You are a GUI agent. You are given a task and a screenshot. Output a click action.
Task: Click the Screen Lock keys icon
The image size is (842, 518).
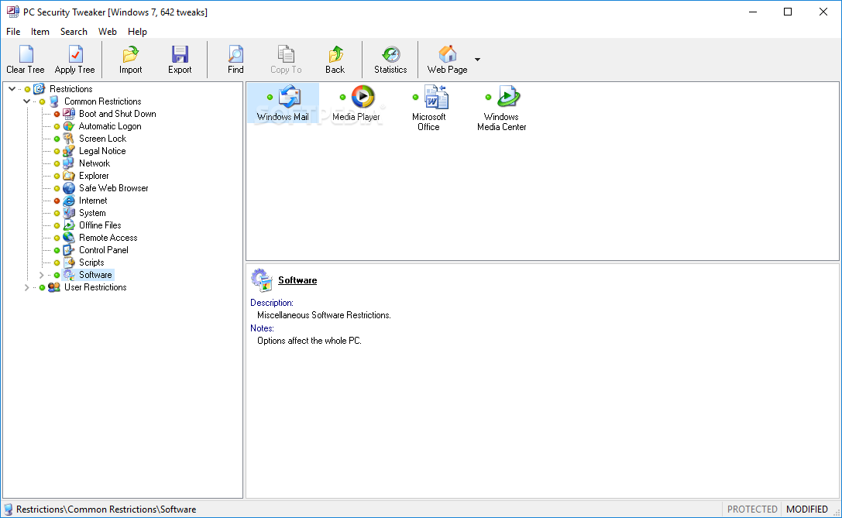point(69,139)
